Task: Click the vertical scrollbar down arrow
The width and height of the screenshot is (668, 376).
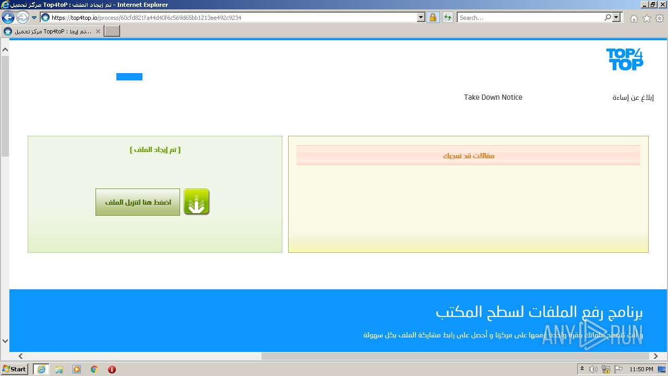Action: click(x=5, y=341)
